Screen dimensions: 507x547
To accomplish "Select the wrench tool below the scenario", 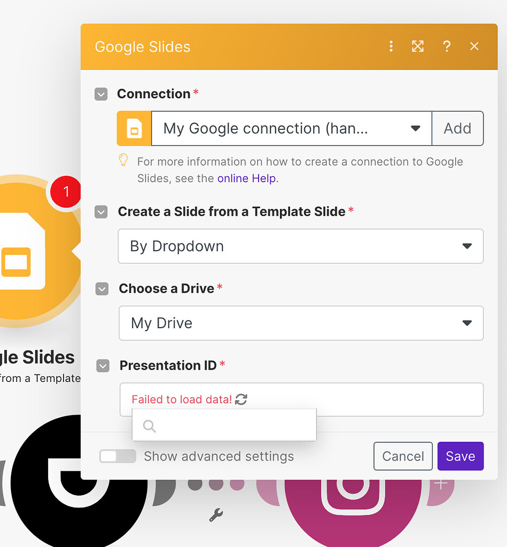I will pos(216,514).
